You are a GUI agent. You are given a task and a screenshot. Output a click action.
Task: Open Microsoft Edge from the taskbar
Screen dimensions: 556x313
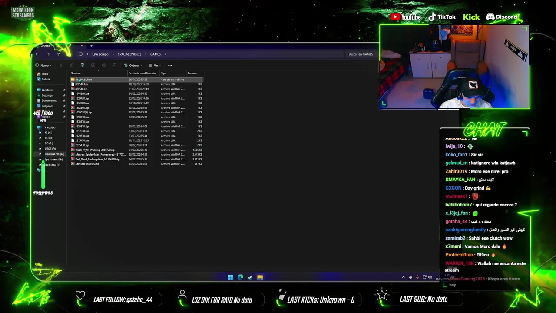click(x=240, y=277)
